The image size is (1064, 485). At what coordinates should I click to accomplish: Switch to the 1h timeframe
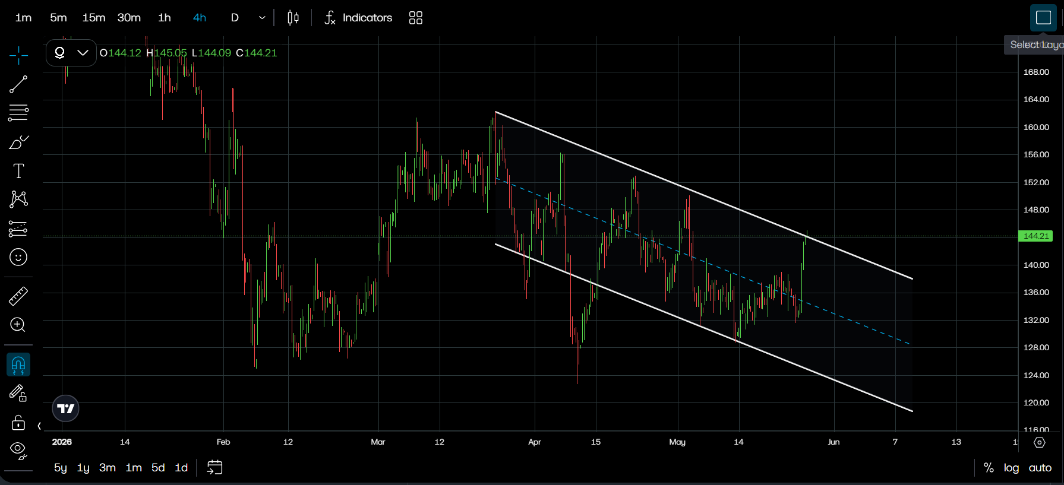pyautogui.click(x=165, y=18)
